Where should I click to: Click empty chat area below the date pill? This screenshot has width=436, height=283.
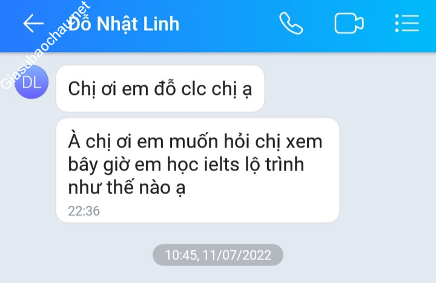pos(218,275)
